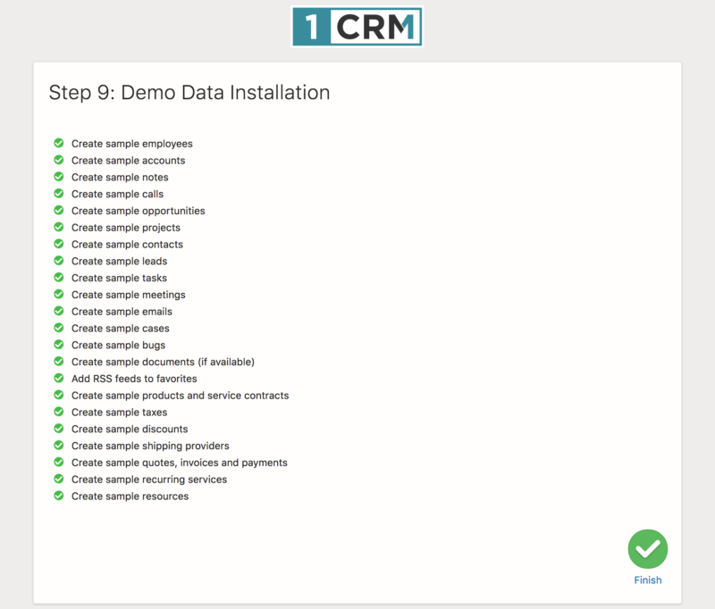
Task: Click the completed status for Create sample leads
Action: 59,261
